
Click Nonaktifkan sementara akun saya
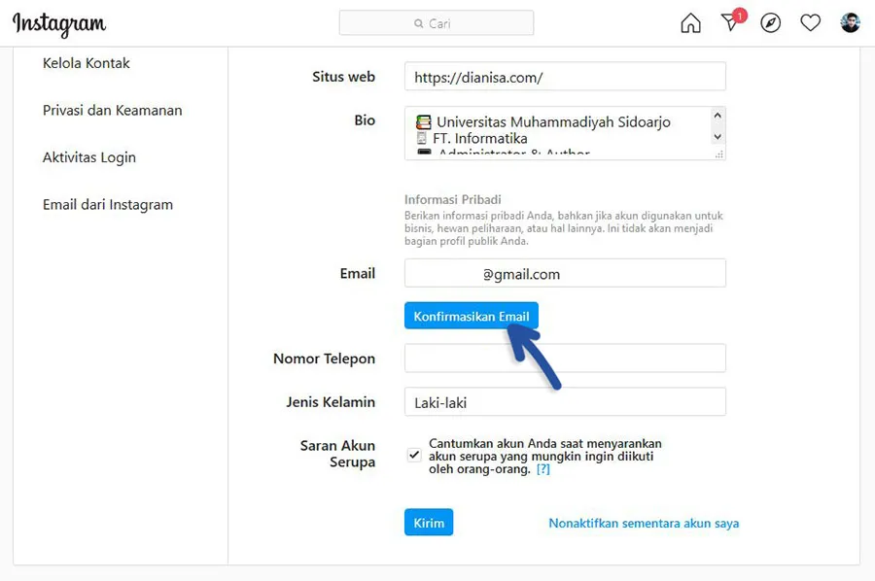pyautogui.click(x=643, y=522)
